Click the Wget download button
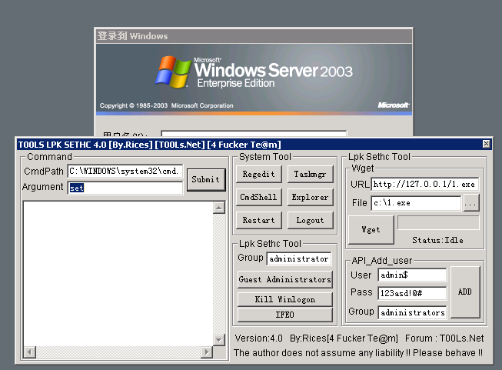 [371, 230]
